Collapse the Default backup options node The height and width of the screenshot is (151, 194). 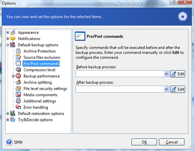coord(8,45)
